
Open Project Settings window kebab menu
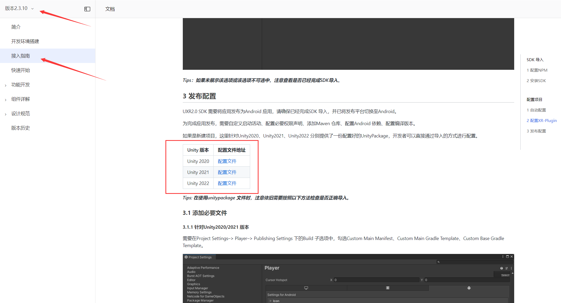pyautogui.click(x=503, y=257)
